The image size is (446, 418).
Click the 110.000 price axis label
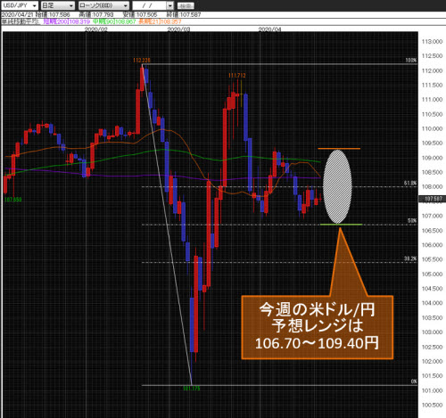[x=432, y=128]
